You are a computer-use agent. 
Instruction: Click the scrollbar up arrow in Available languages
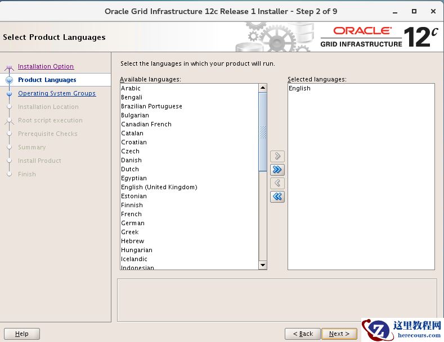[x=263, y=88]
